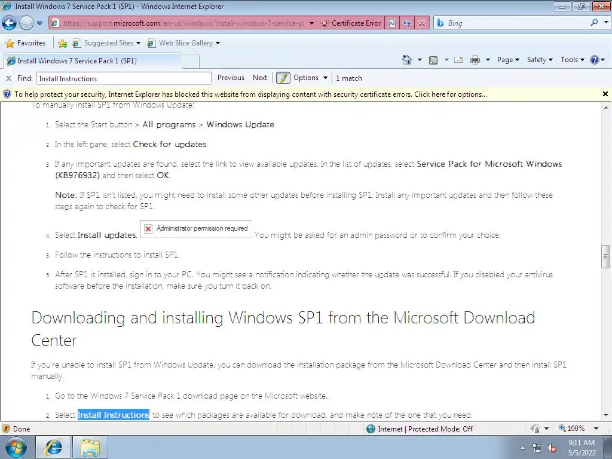Open the Find Options dropdown
This screenshot has height=459, width=612.
tap(310, 78)
